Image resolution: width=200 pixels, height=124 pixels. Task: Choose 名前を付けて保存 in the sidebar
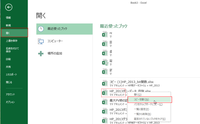12,50
